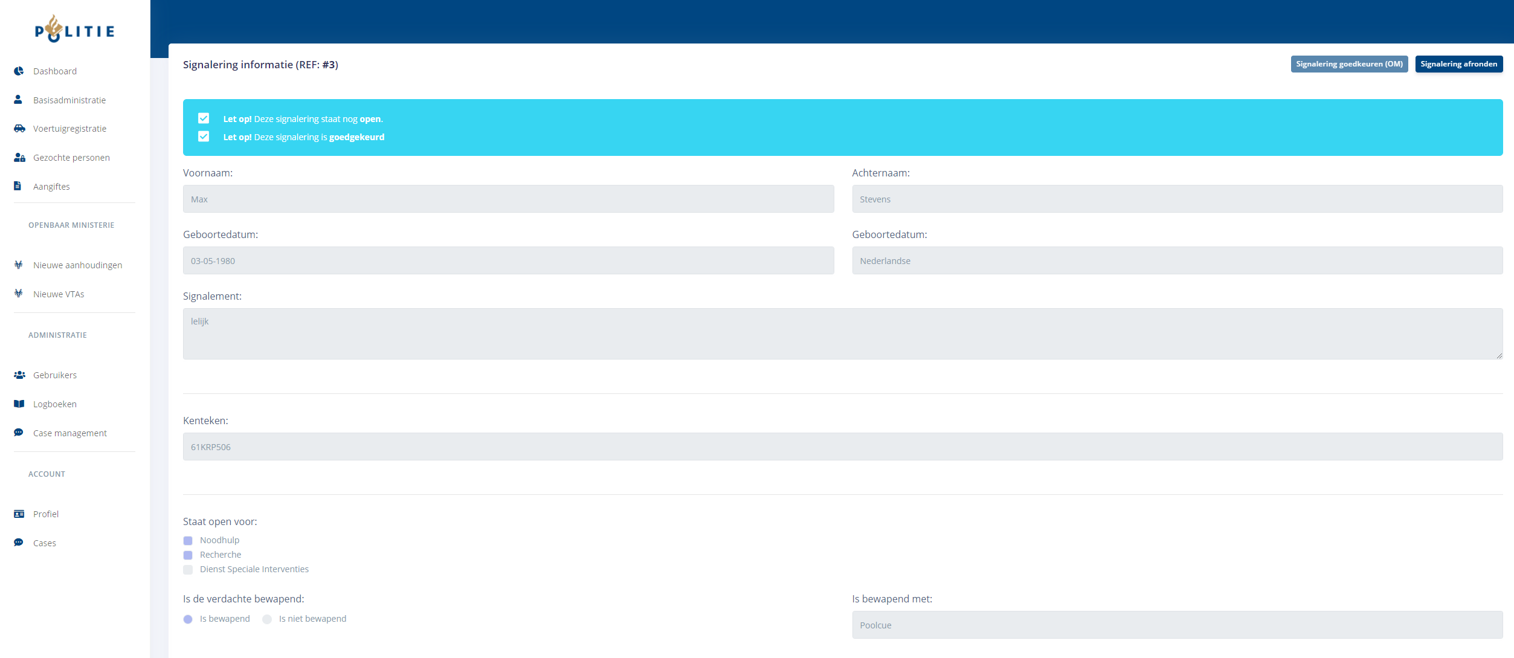Open Nieuwe aanhoudingen menu item
This screenshot has height=658, width=1514.
click(77, 265)
